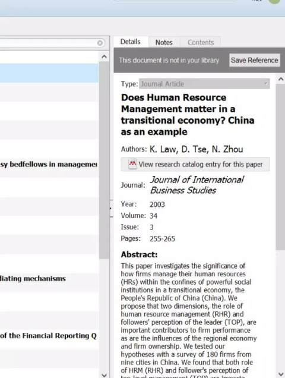Select the Details tab
The image size is (285, 378).
click(131, 42)
